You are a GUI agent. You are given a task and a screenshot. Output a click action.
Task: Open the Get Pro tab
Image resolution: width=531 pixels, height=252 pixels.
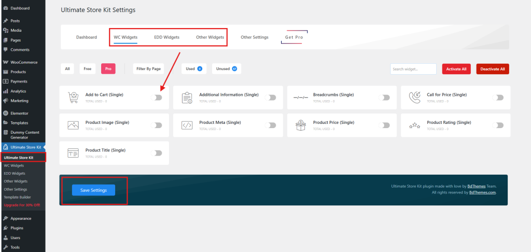294,37
